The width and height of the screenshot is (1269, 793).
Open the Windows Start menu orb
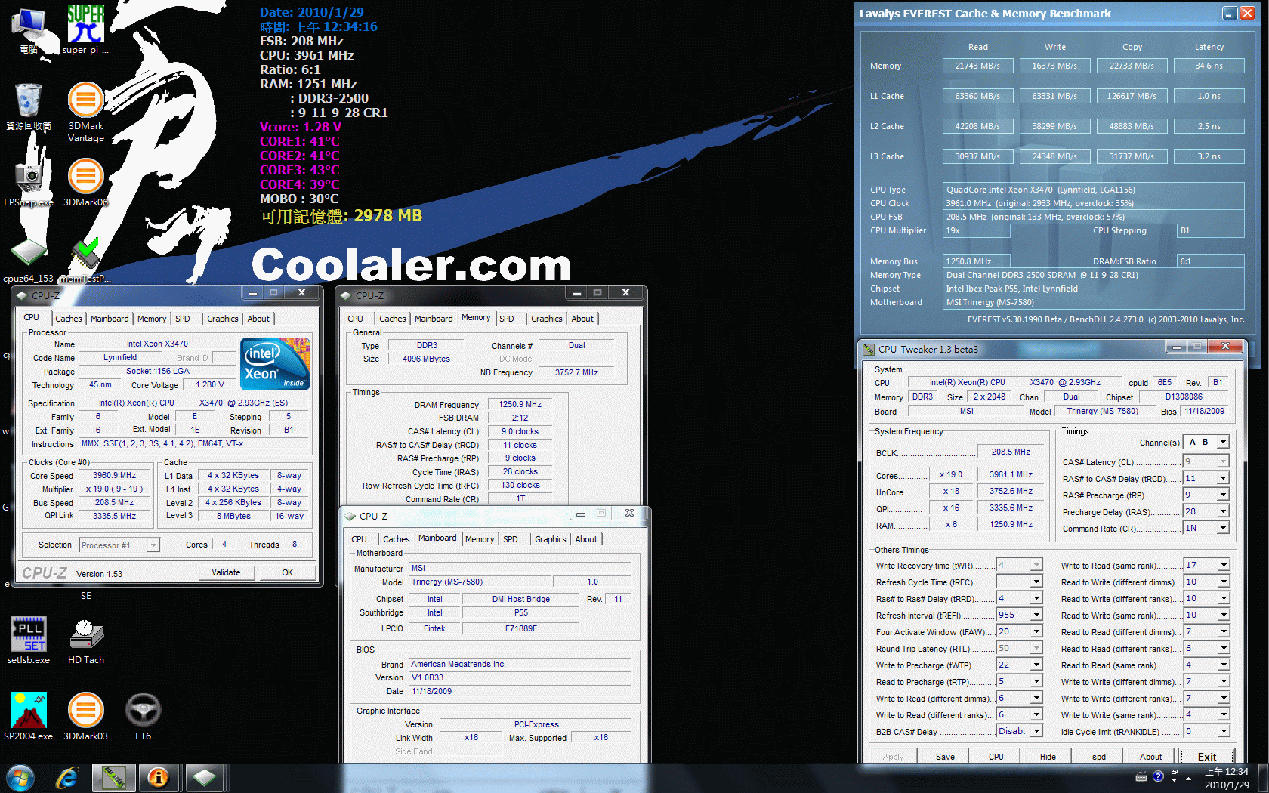[20, 778]
